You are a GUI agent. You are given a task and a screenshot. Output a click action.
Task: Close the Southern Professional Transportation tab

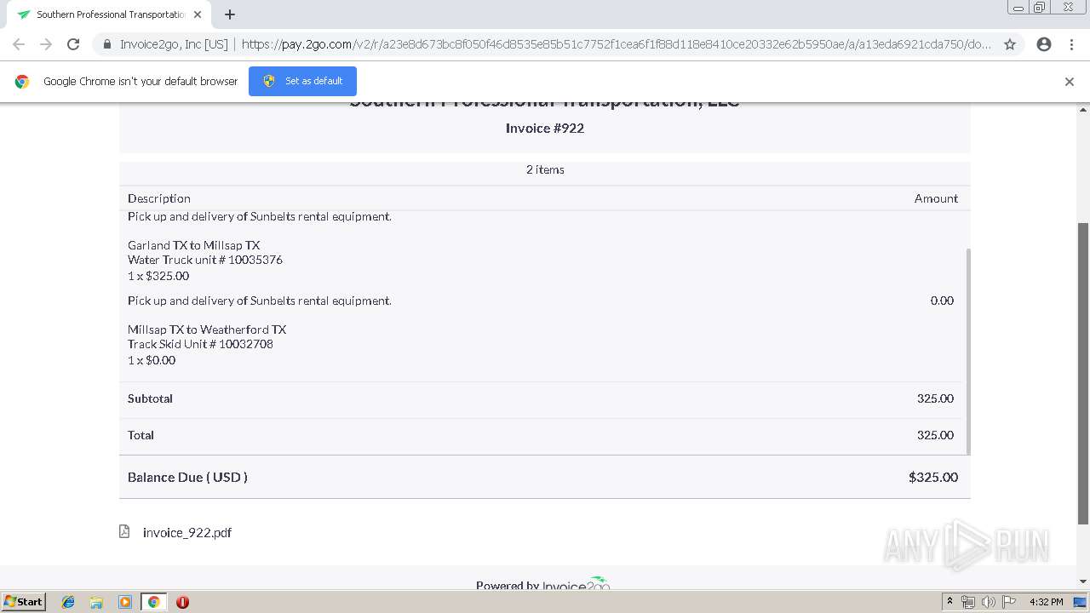click(198, 14)
